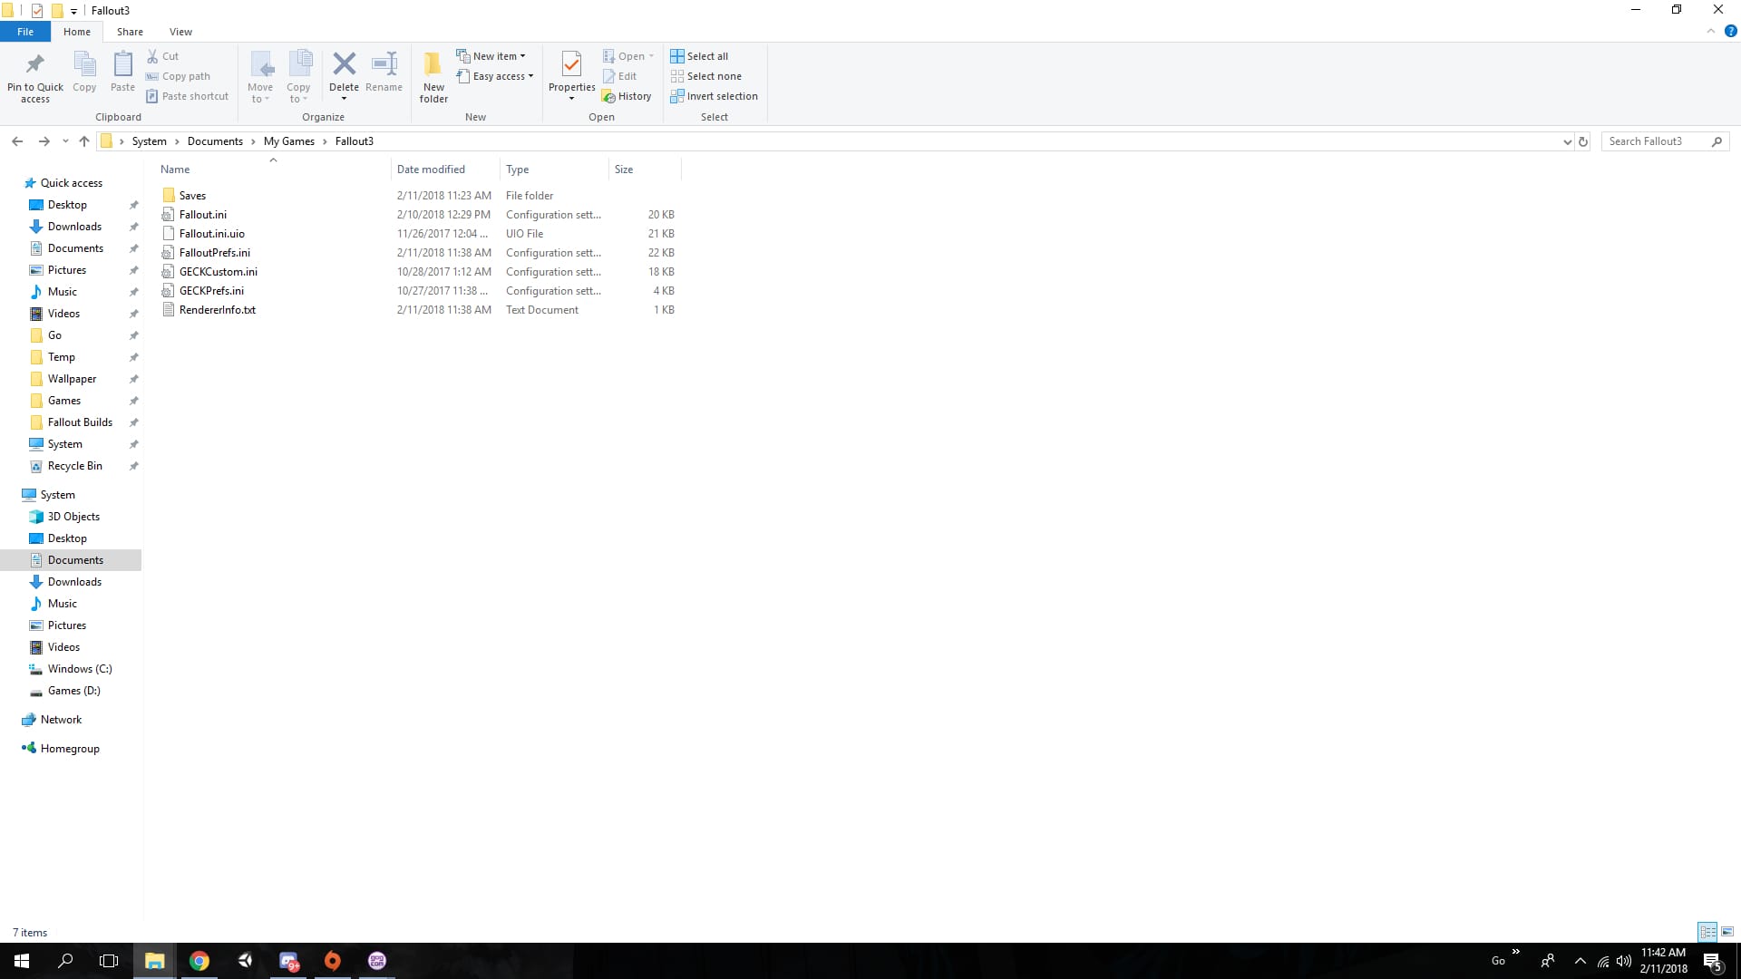Switch to View ribbon tab
The image size is (1741, 979).
(x=180, y=32)
